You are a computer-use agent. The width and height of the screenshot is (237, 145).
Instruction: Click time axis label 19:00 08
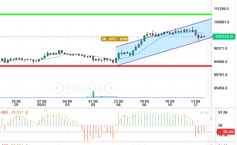click(x=144, y=103)
